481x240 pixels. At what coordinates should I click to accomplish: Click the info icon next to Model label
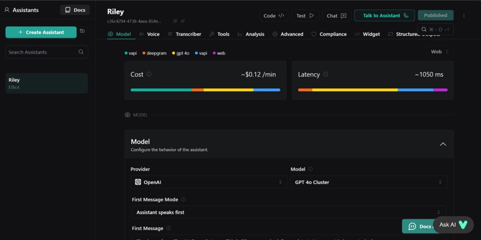coord(310,169)
